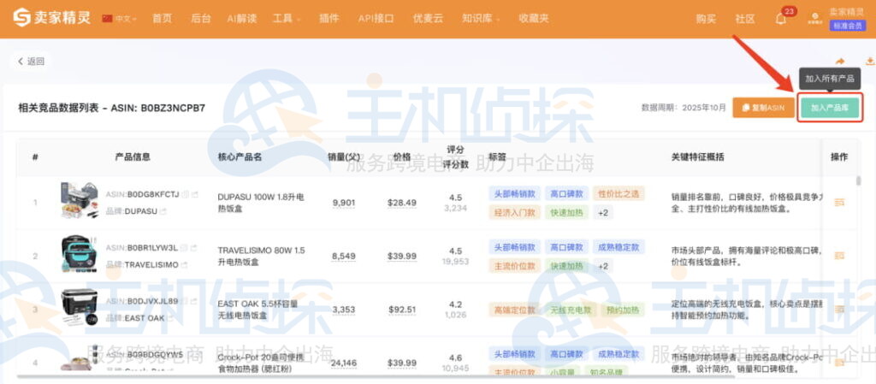Open external link icon for ASIN B0BR1LYW3L
The image size is (876, 384).
[193, 247]
